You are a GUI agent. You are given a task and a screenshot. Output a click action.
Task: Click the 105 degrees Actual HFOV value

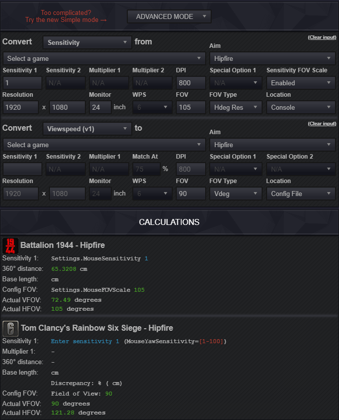pyautogui.click(x=72, y=309)
